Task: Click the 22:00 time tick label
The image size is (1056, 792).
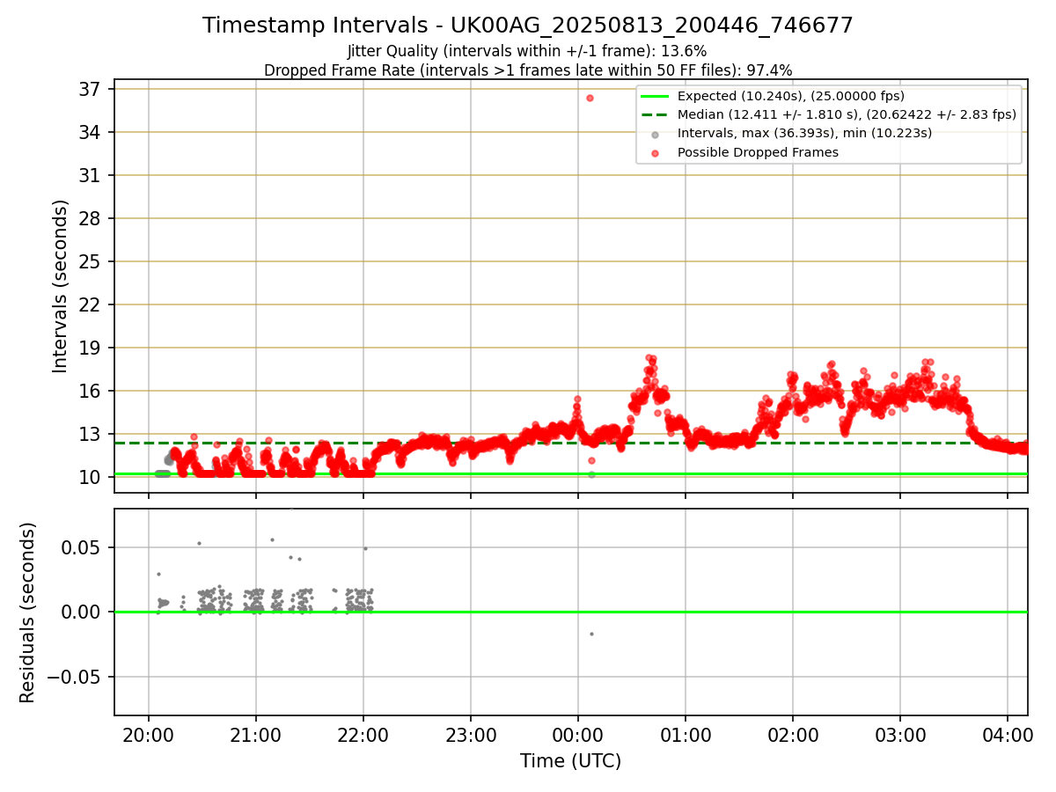Action: pyautogui.click(x=363, y=735)
